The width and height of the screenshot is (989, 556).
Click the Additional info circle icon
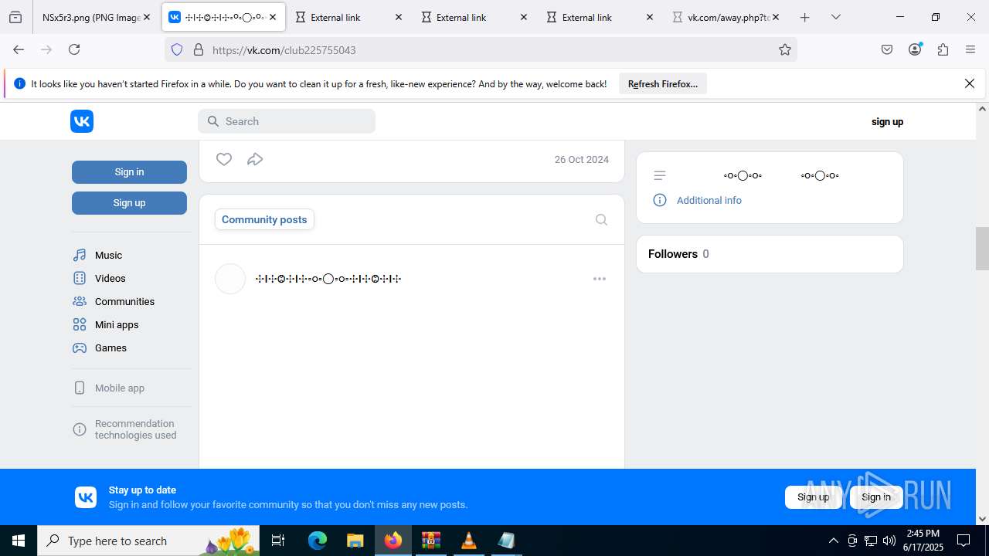tap(660, 200)
